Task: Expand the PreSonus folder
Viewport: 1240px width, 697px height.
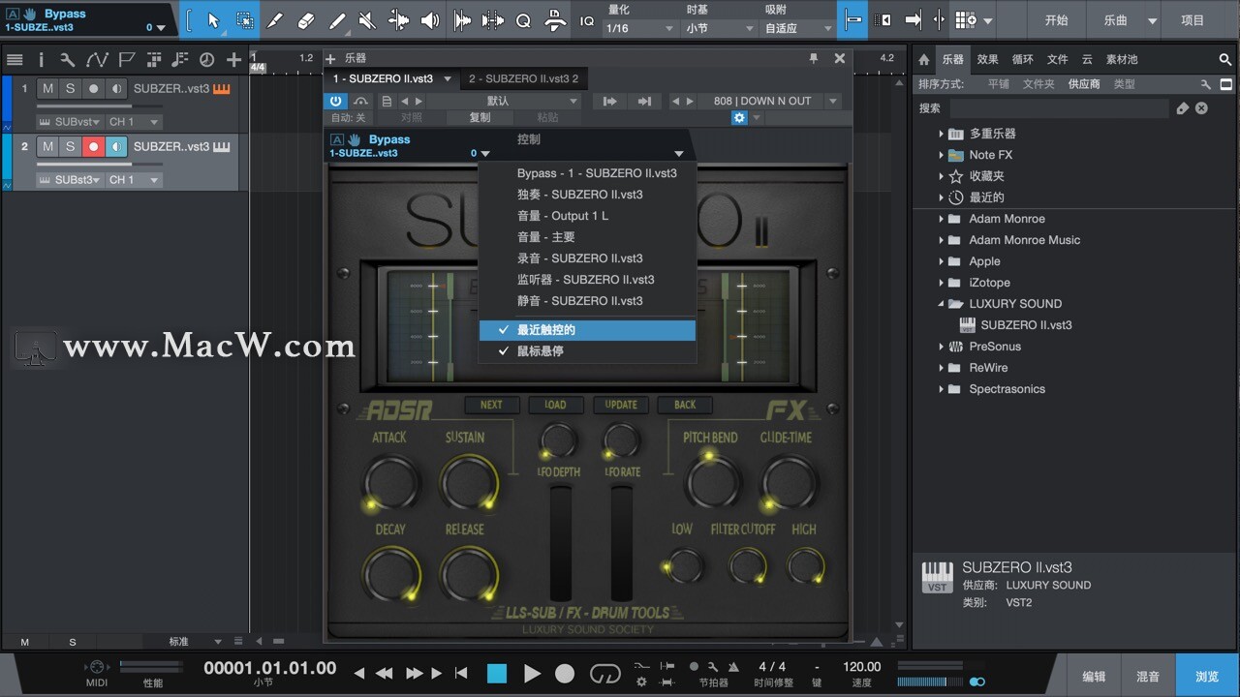Action: (941, 347)
